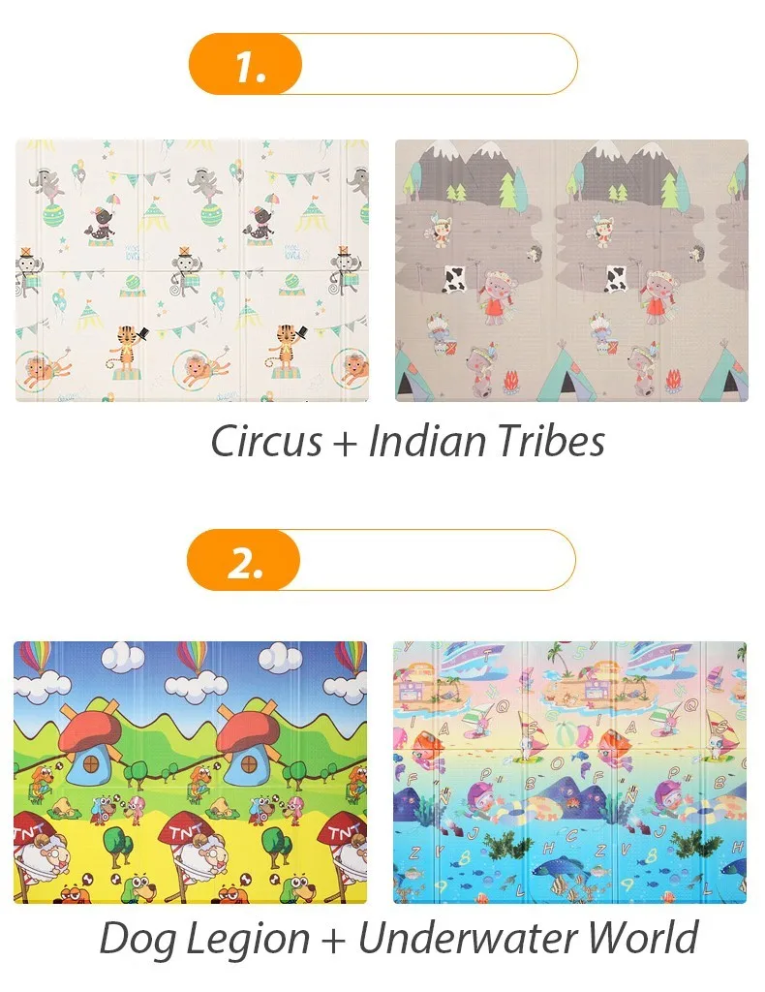The image size is (765, 992).
Task: Click the cow-print hide on Indian Tribes mat
Action: point(459,279)
